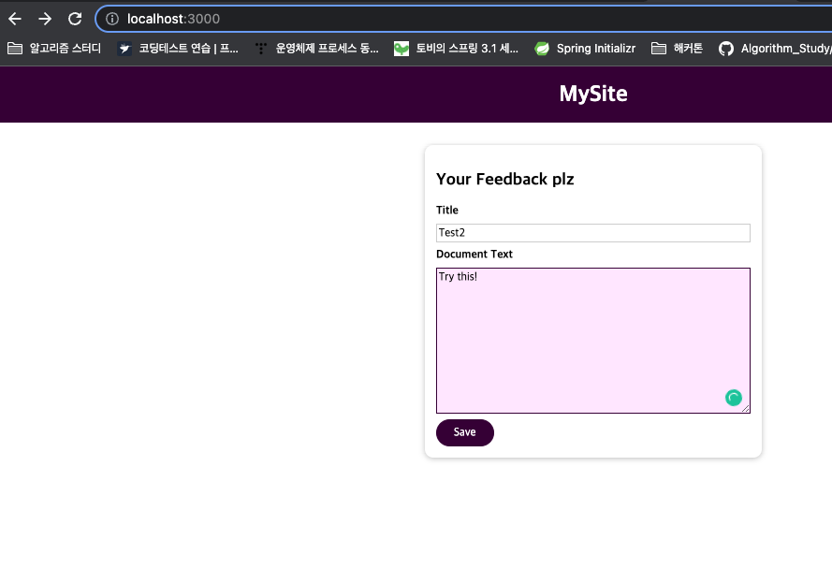Click the GitHub favicon of Algorithm_Study
This screenshot has width=832, height=569.
726,49
